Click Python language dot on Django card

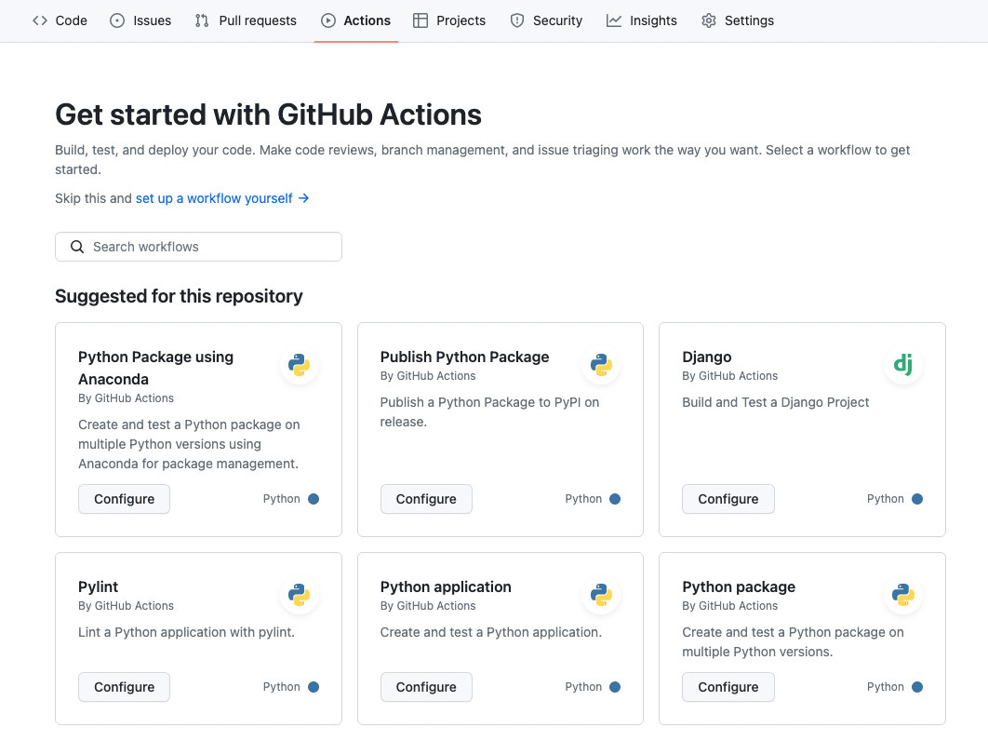coord(917,499)
